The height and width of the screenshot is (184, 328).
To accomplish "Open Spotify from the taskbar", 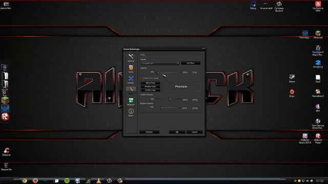I will 67,180.
